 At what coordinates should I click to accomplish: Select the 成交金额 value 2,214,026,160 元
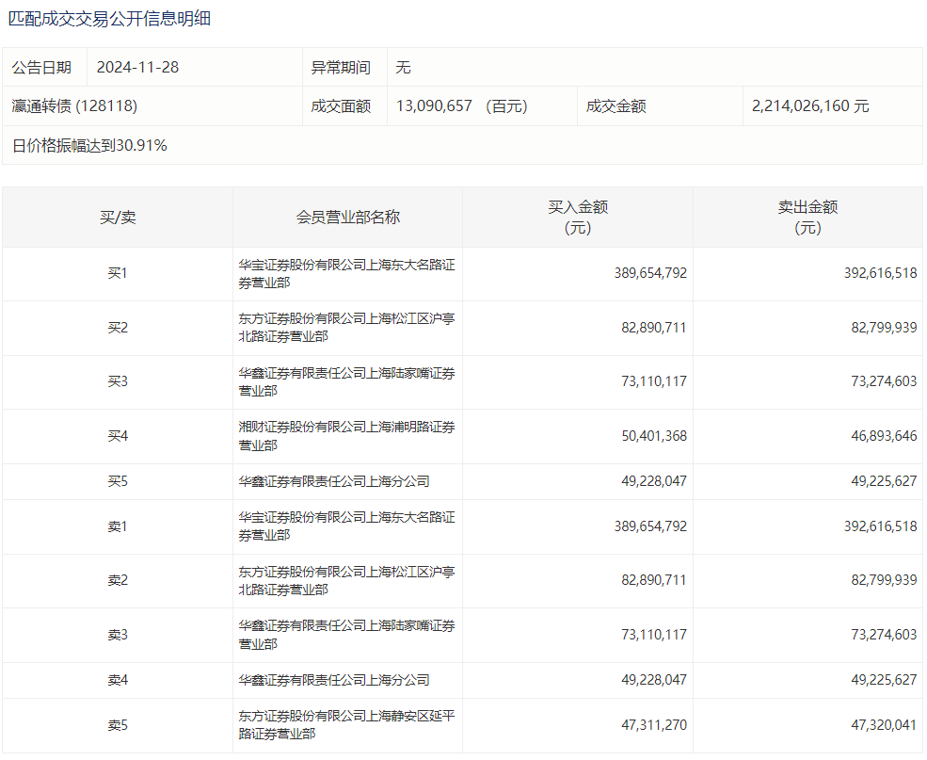pyautogui.click(x=810, y=106)
